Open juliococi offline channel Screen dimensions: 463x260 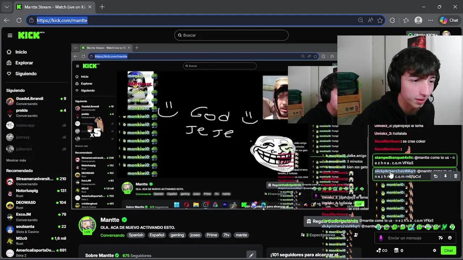36,149
